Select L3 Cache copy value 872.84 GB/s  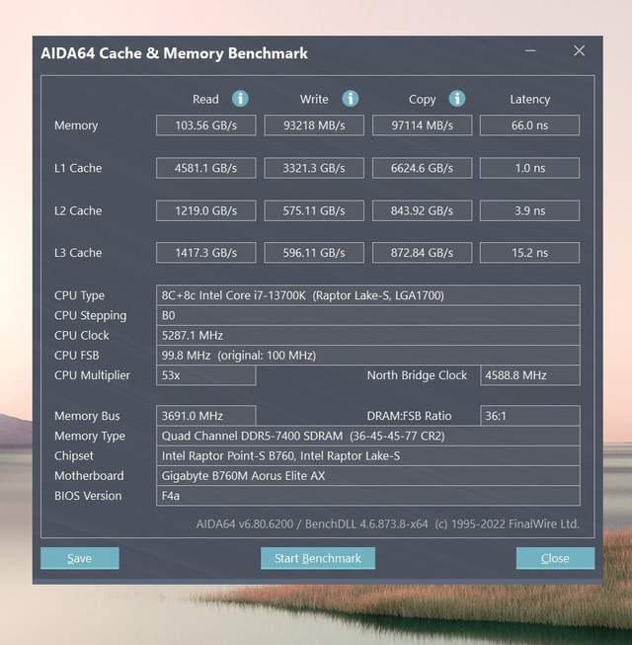click(423, 253)
